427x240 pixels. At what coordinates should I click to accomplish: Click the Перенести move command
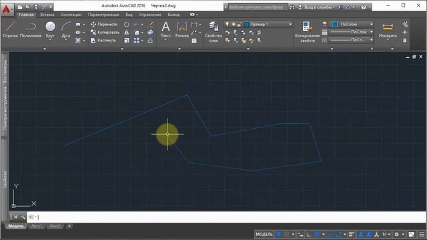pos(104,24)
